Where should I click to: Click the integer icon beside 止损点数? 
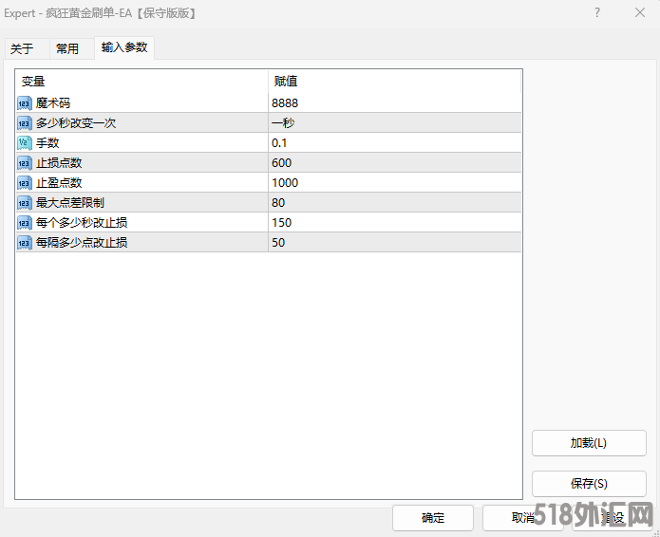click(x=25, y=163)
